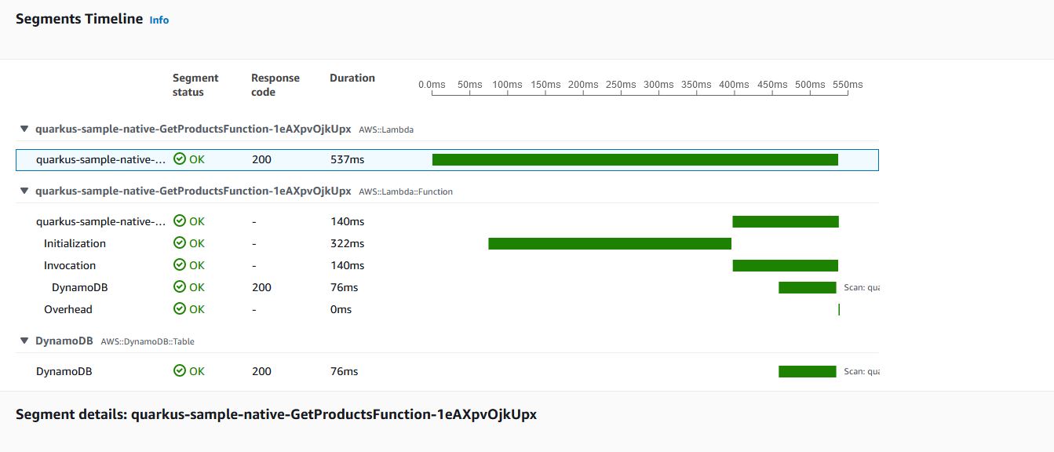Click the 537ms duration value
Viewport: 1054px width, 452px height.
click(x=348, y=159)
